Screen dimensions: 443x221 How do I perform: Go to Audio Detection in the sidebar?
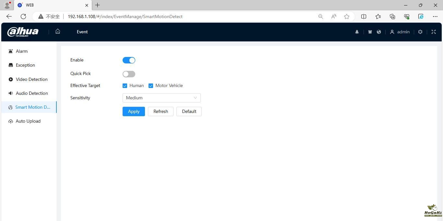pyautogui.click(x=32, y=93)
